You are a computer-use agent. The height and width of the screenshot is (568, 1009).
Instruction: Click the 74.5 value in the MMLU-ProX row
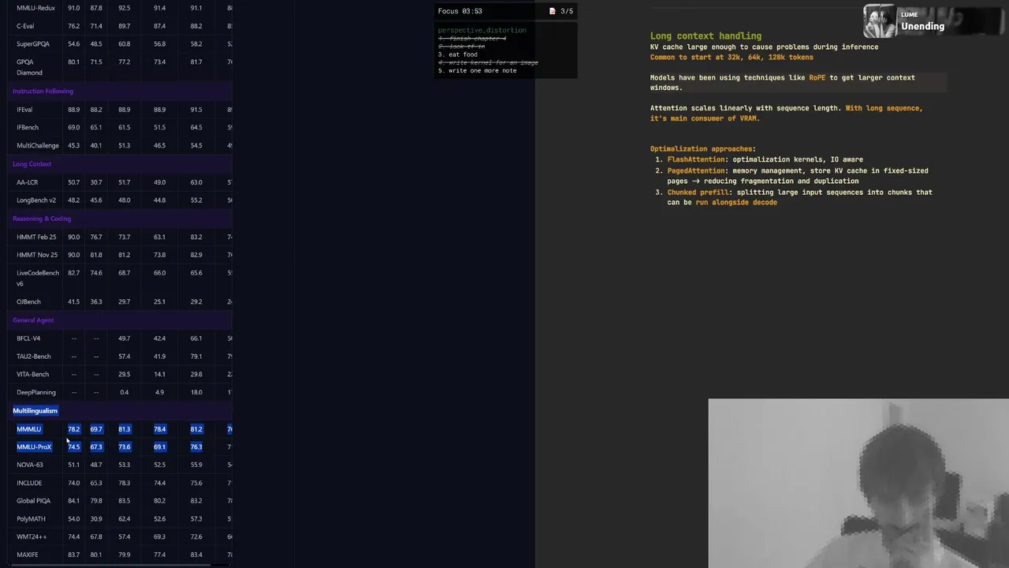pyautogui.click(x=73, y=447)
